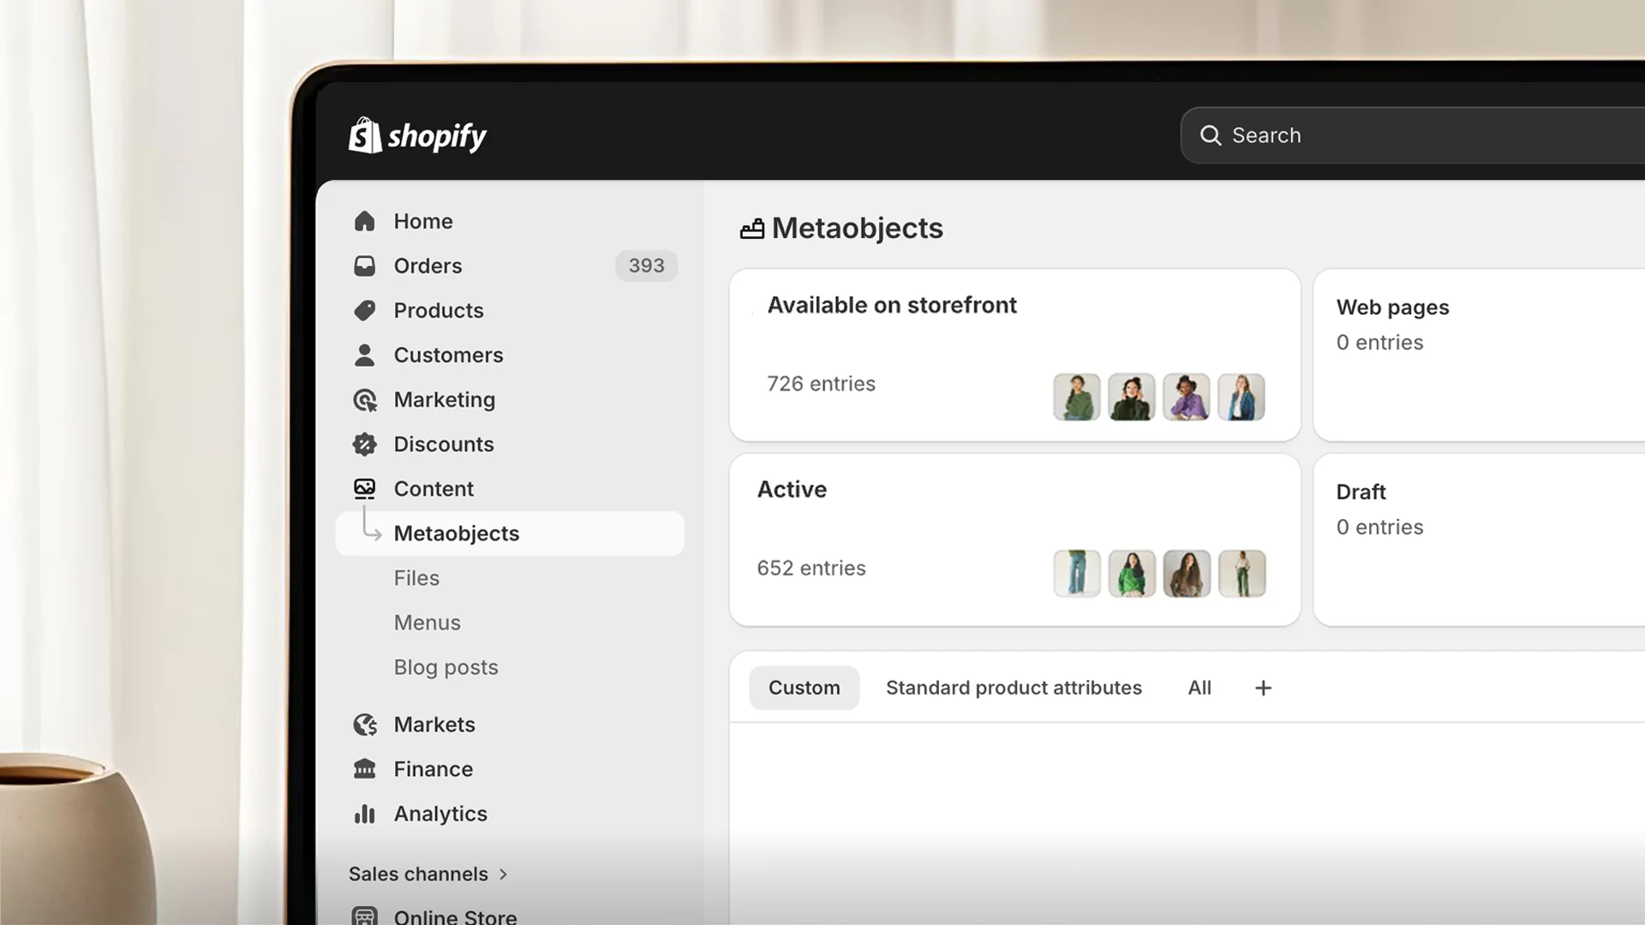The image size is (1645, 925).
Task: Open Files under Content
Action: [416, 578]
